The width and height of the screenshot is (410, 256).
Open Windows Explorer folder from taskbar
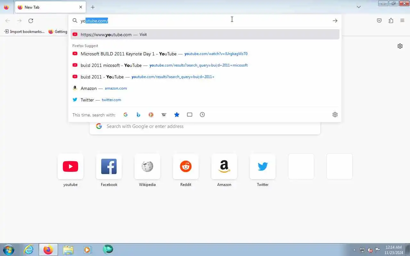pos(68,250)
